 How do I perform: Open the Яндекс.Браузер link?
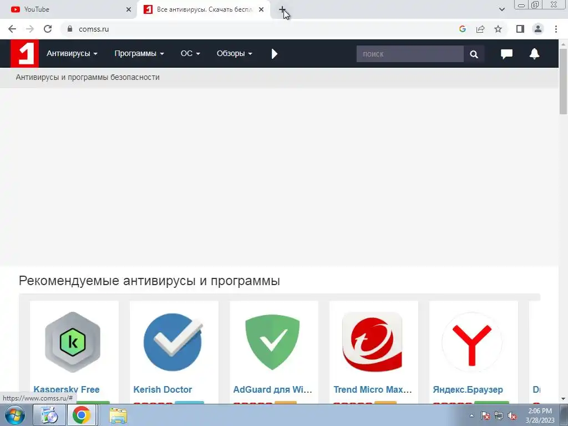coord(468,389)
